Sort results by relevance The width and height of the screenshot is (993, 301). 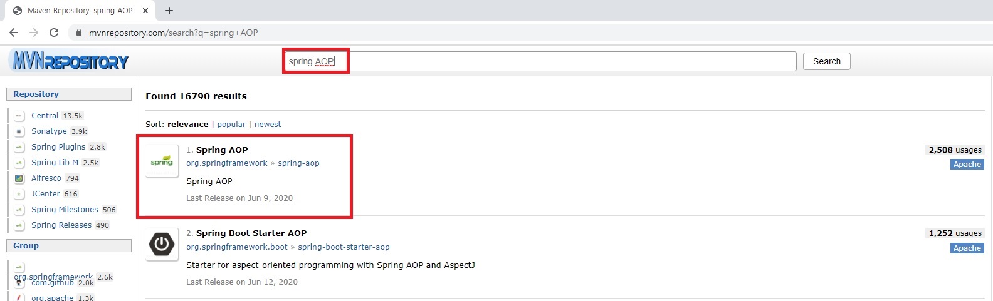click(x=187, y=125)
